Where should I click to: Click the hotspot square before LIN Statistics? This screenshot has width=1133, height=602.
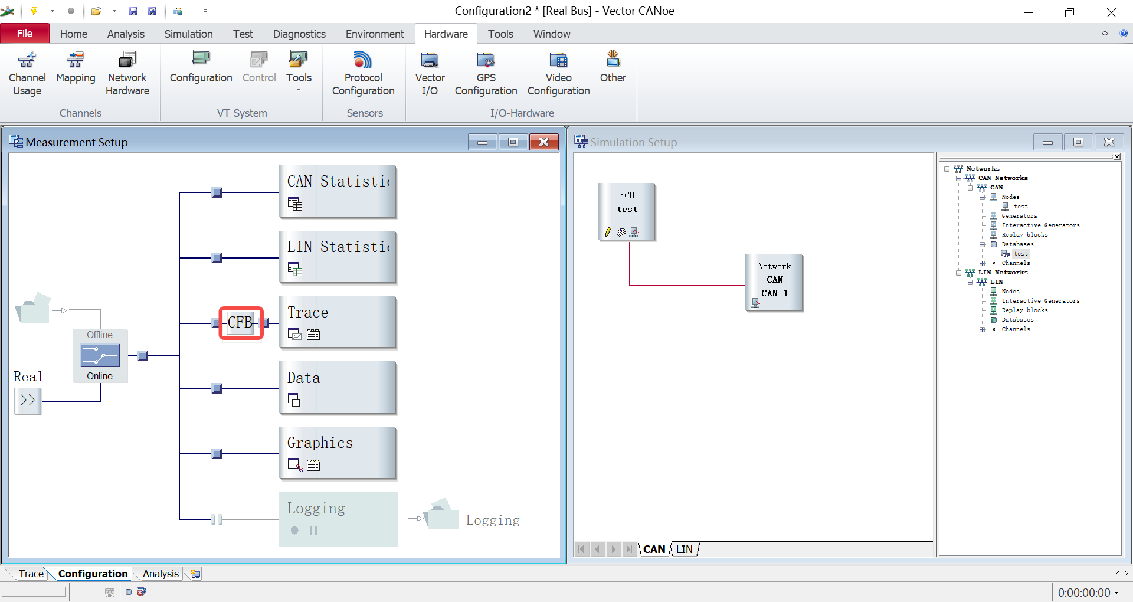tap(217, 258)
